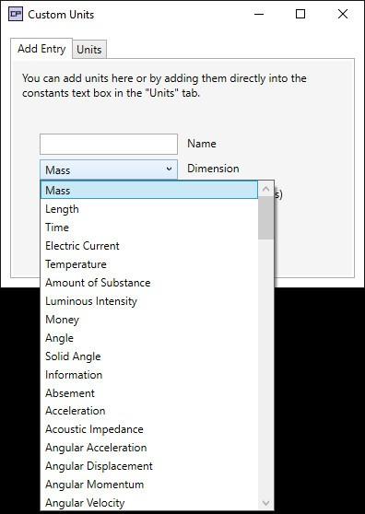This screenshot has height=514, width=365.
Task: Select the Add Entry tab
Action: pyautogui.click(x=41, y=49)
